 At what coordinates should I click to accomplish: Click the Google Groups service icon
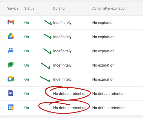point(11,51)
